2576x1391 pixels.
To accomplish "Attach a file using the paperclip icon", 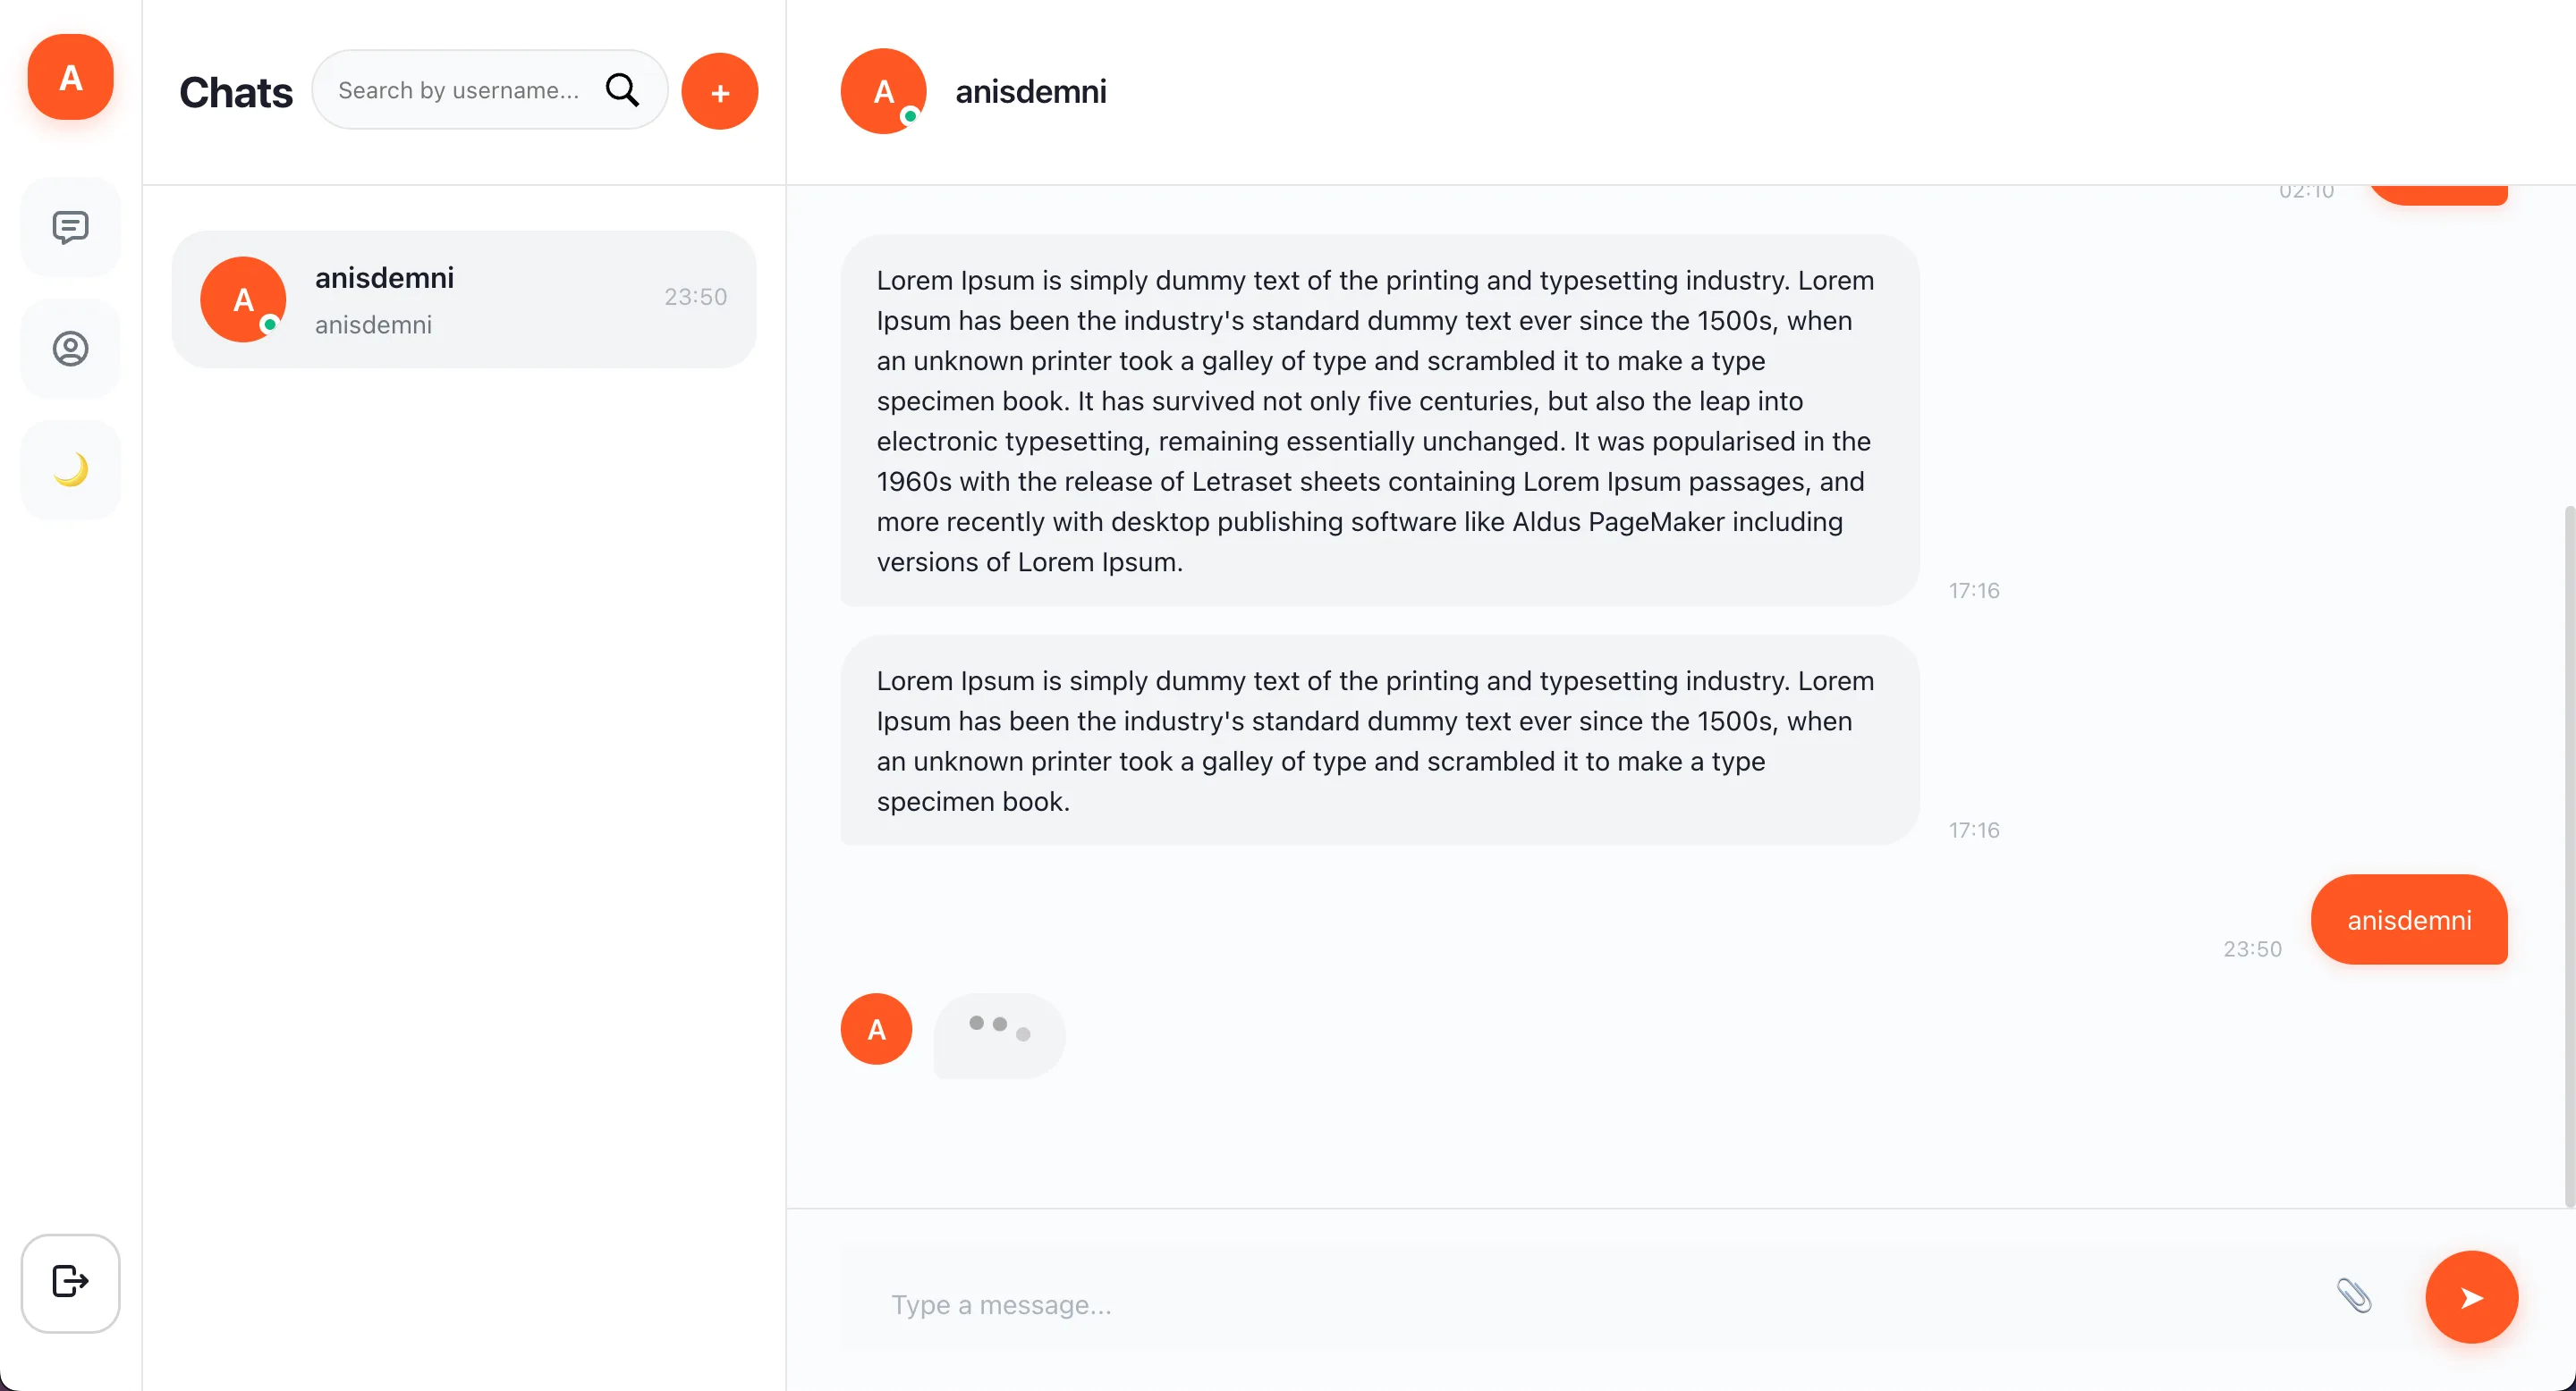I will coord(2353,1296).
